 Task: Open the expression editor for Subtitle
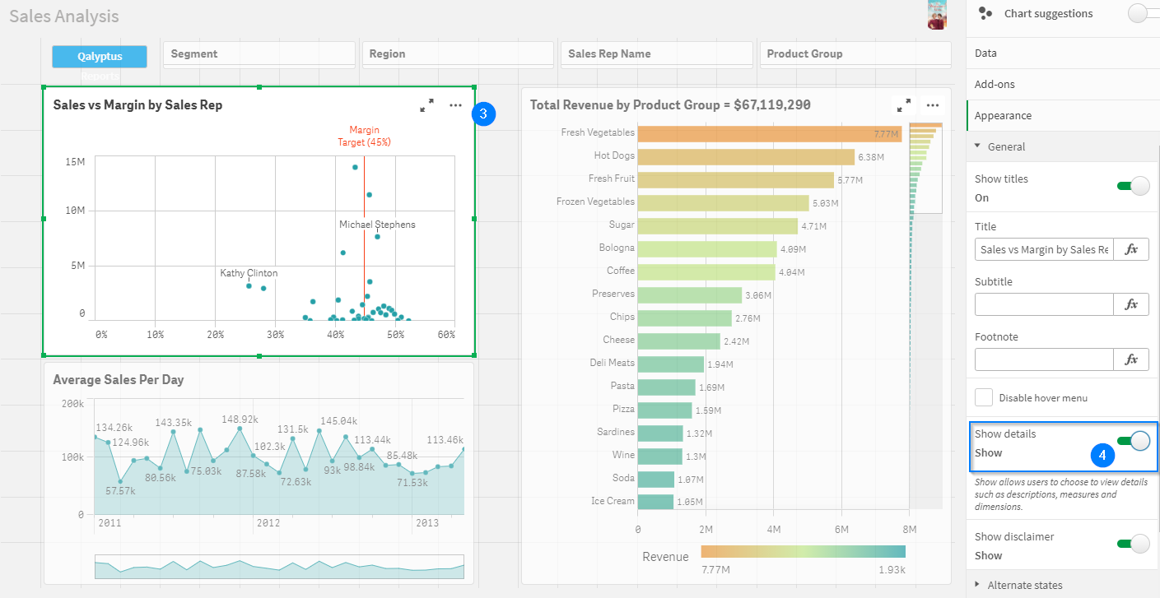click(1131, 304)
